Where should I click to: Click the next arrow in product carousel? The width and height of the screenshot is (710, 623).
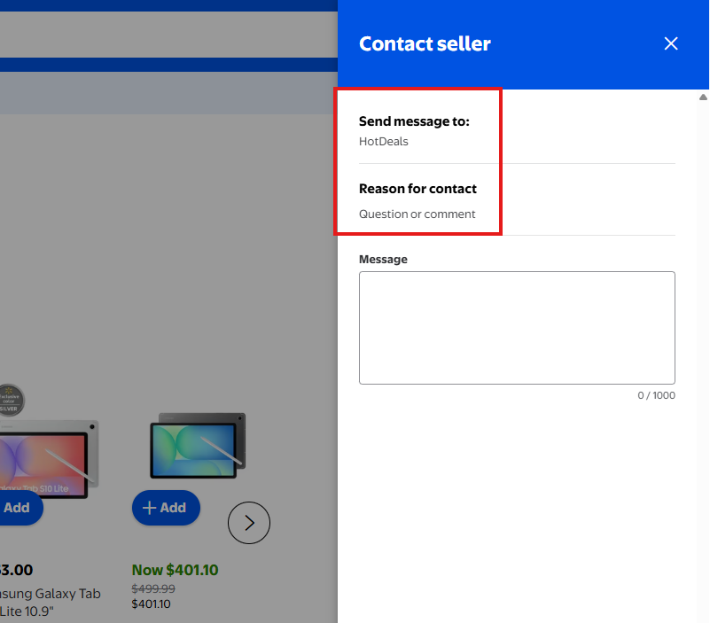click(248, 523)
